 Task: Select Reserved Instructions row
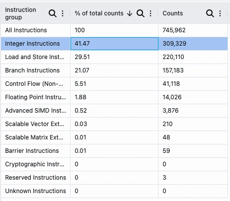pos(114,178)
